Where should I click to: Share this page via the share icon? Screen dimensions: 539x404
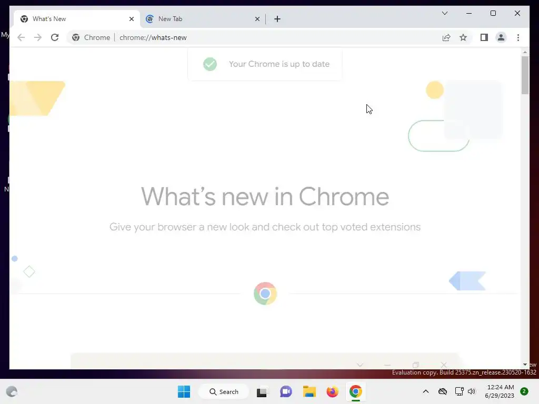446,37
